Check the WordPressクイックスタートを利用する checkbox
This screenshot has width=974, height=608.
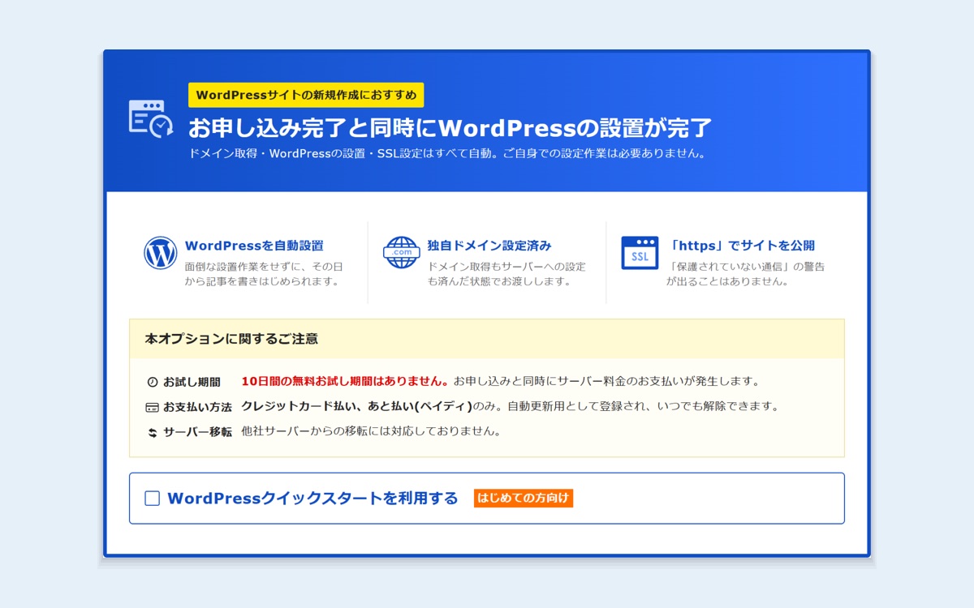pos(152,499)
